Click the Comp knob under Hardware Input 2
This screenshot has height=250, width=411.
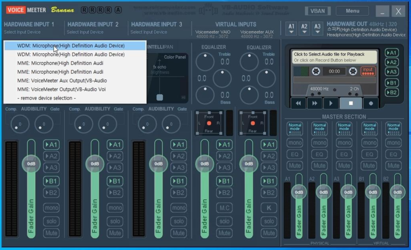point(84,124)
